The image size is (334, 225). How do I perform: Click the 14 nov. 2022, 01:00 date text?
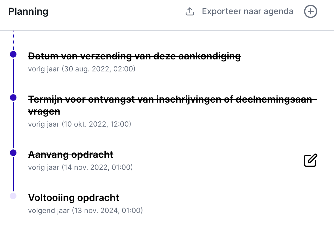[x=97, y=167]
